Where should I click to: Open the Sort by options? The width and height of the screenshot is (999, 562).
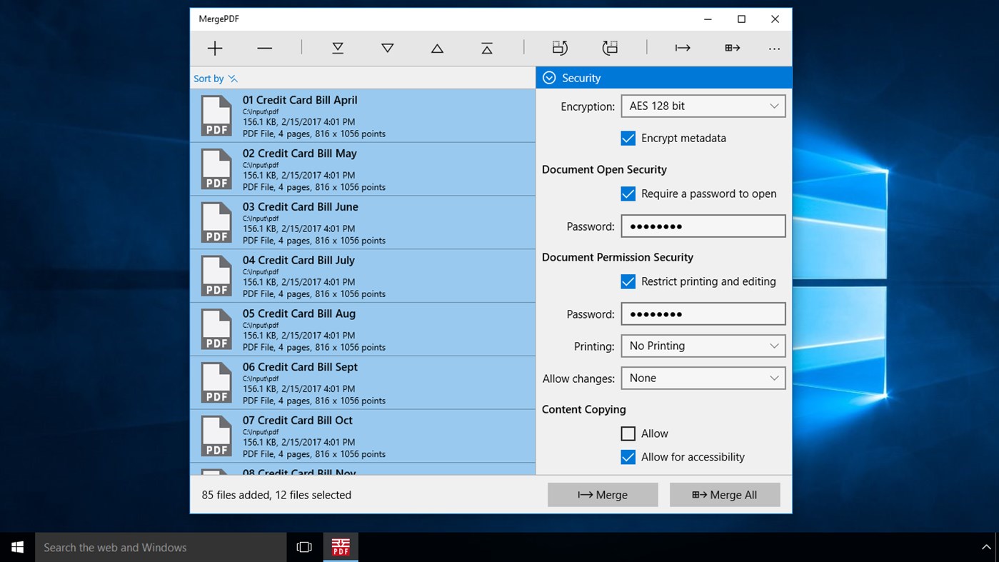coord(215,78)
